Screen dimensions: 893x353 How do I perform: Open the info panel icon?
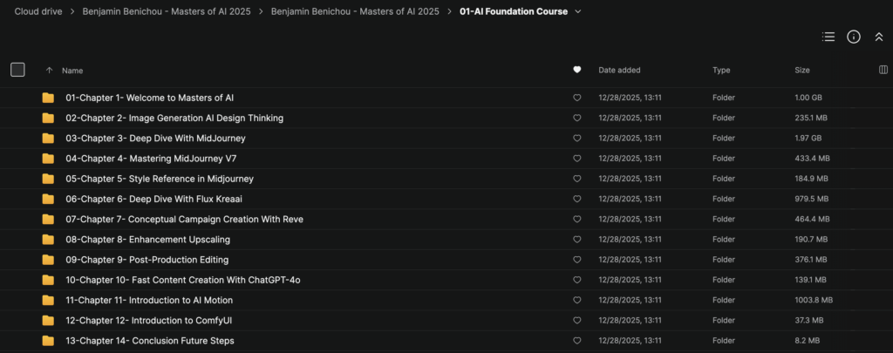(853, 37)
